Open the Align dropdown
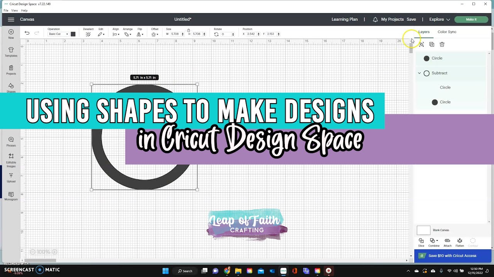 click(x=115, y=34)
